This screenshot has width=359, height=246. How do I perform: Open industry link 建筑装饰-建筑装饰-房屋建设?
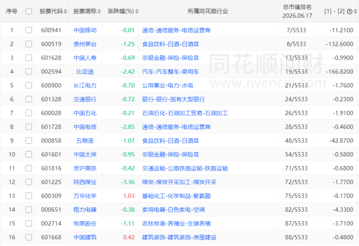tap(179, 238)
